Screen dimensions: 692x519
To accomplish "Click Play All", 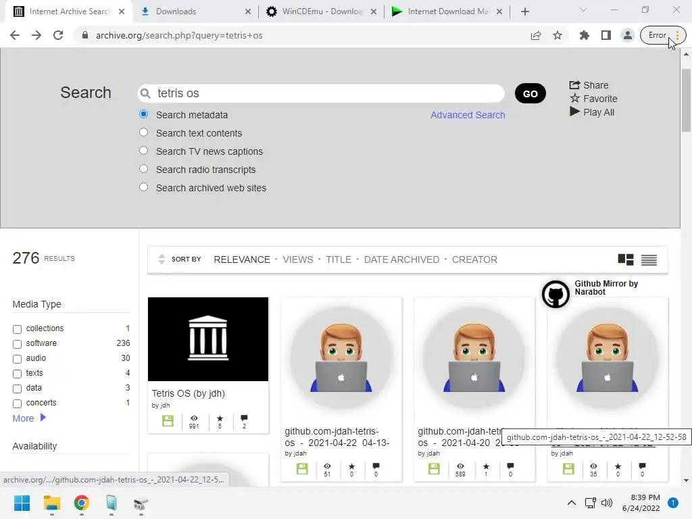I will 592,112.
